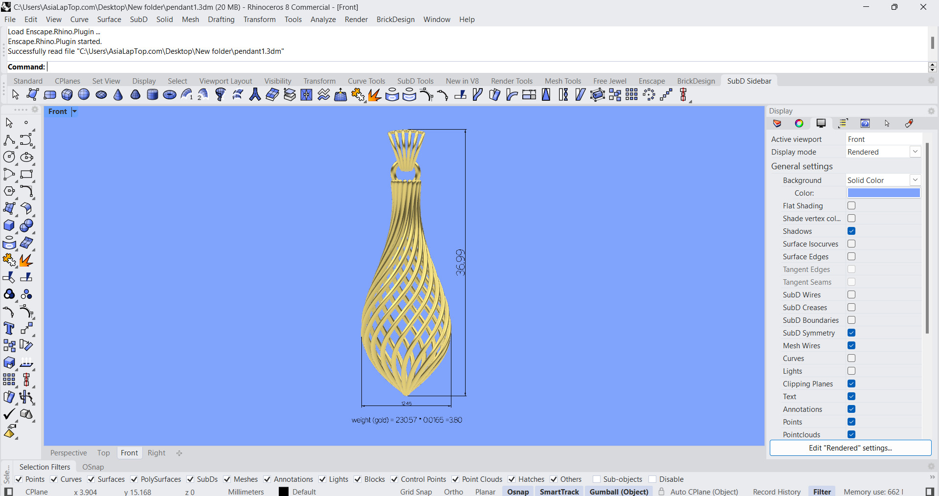Viewport: 939px width, 496px height.
Task: Click the puzzle-piece join icon in top toolbar
Action: pyautogui.click(x=358, y=94)
